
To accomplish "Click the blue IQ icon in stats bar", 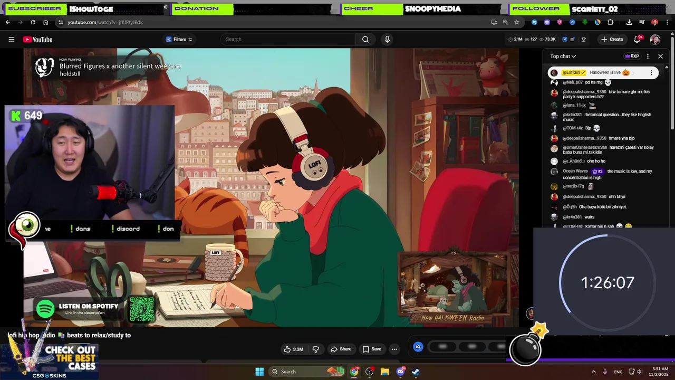I will pos(565,39).
